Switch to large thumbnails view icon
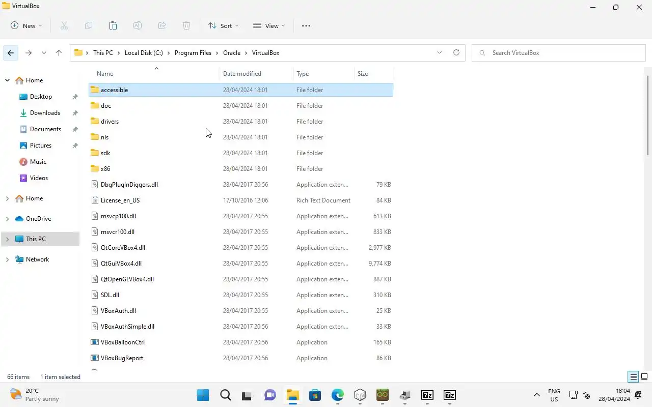Image resolution: width=652 pixels, height=407 pixels. [644, 377]
